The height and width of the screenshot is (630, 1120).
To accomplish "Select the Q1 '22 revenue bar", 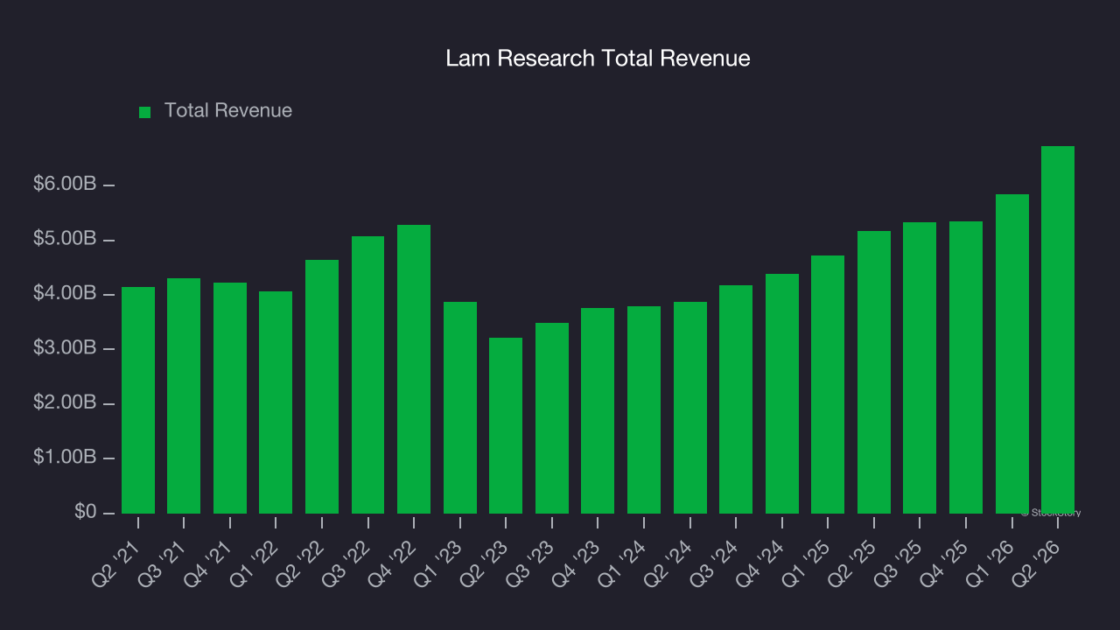I will pos(276,402).
